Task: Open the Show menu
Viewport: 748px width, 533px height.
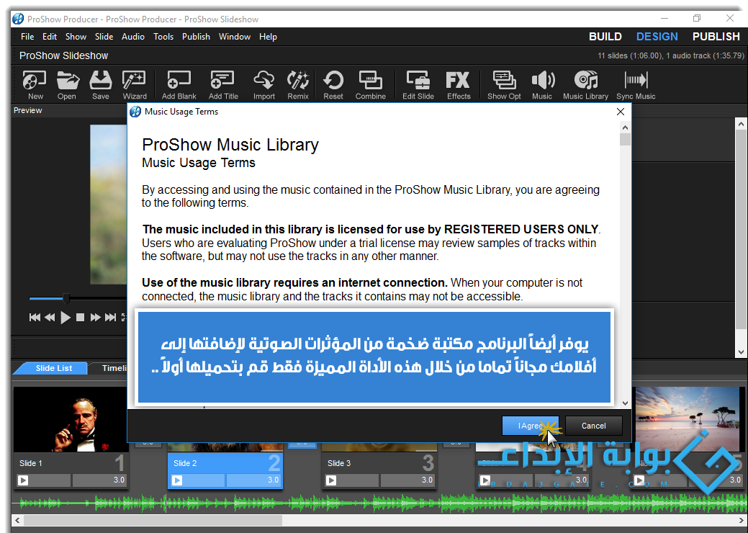Action: pos(76,37)
